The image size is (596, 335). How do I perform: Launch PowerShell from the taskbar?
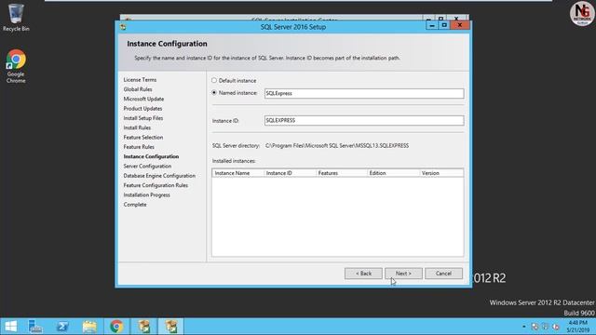[x=62, y=327]
